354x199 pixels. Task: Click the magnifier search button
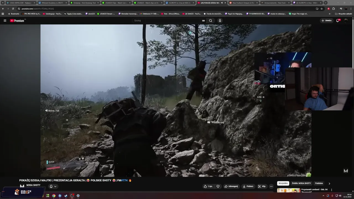pos(210,20)
